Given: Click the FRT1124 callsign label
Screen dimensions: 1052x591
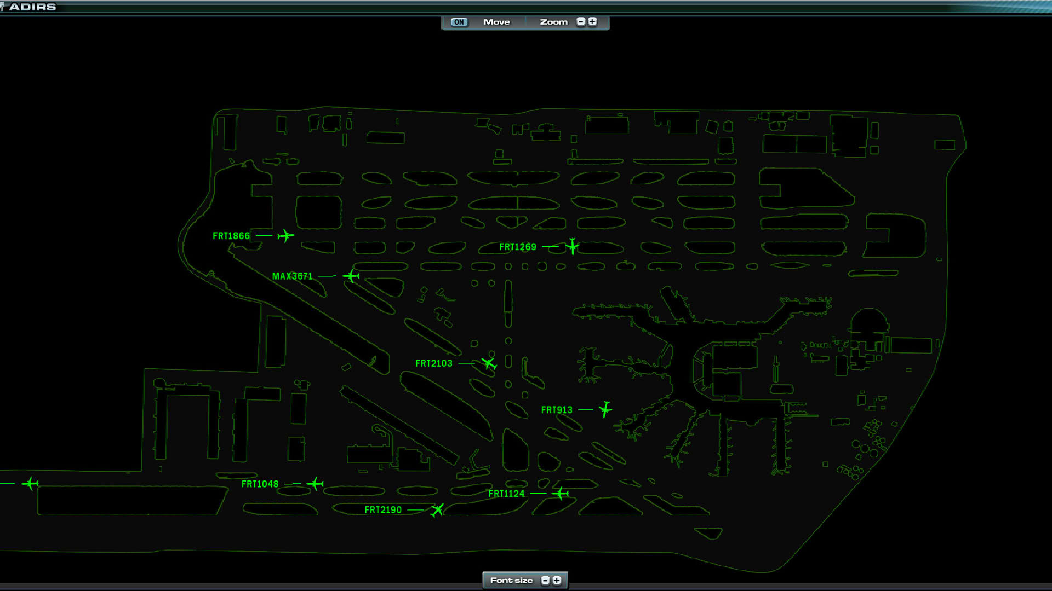Looking at the screenshot, I should click(506, 494).
